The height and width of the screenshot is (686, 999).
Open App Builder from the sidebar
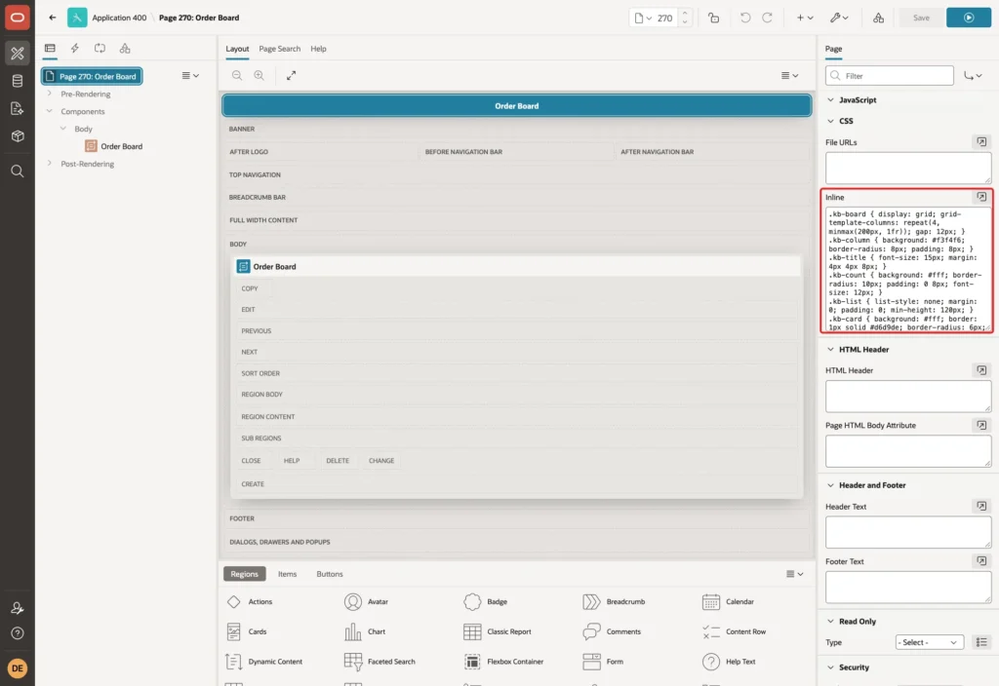[x=18, y=54]
